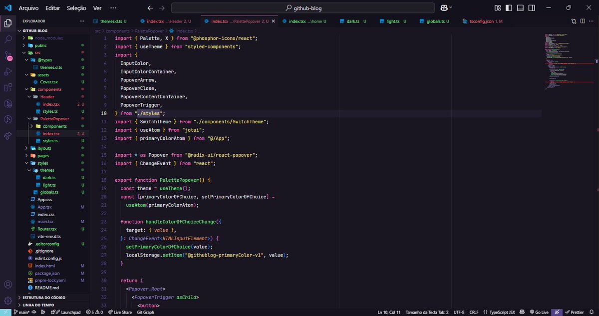Expand LINHA DO TEMPO section

click(x=52, y=305)
